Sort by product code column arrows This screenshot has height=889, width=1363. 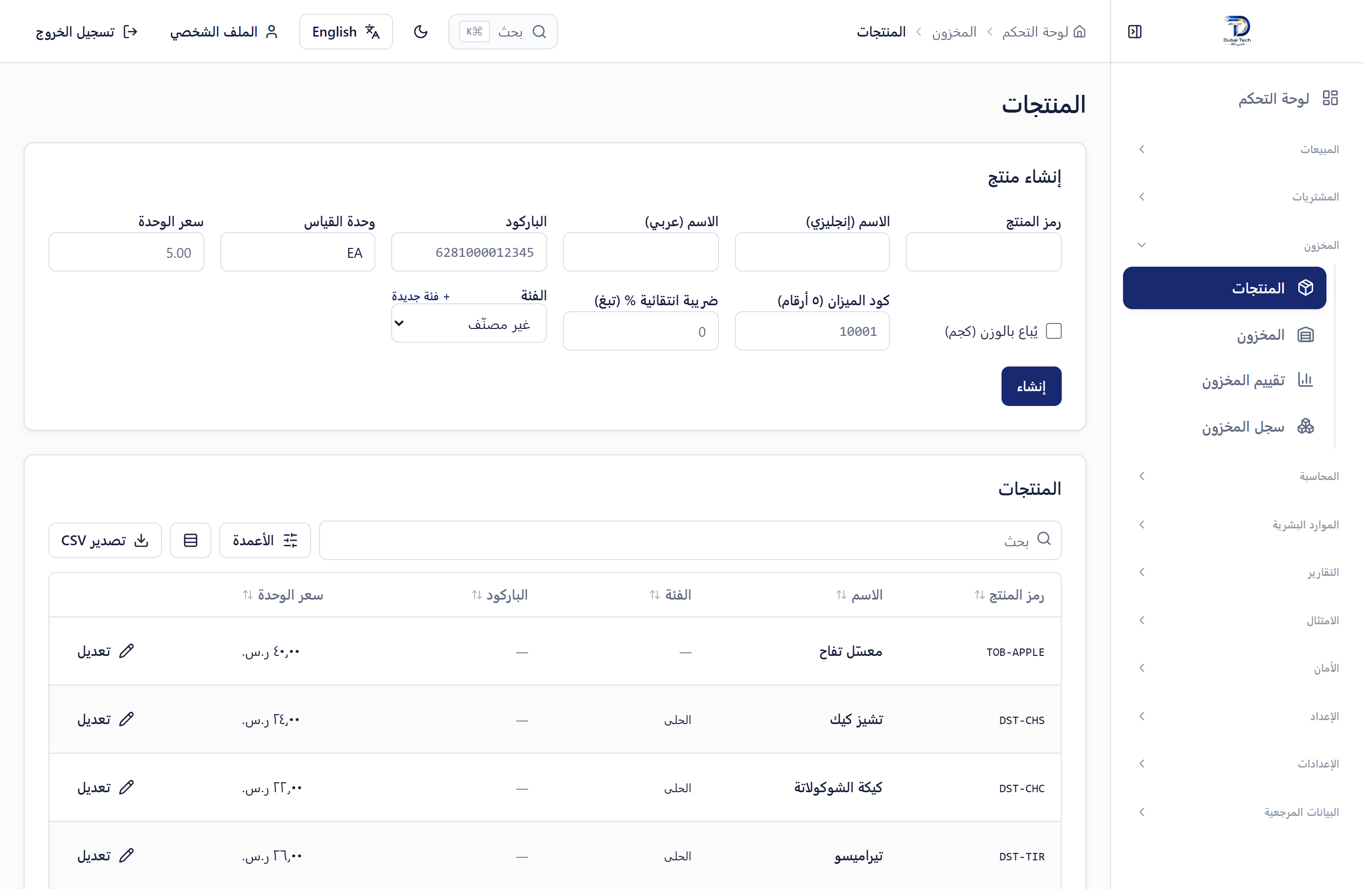(980, 595)
